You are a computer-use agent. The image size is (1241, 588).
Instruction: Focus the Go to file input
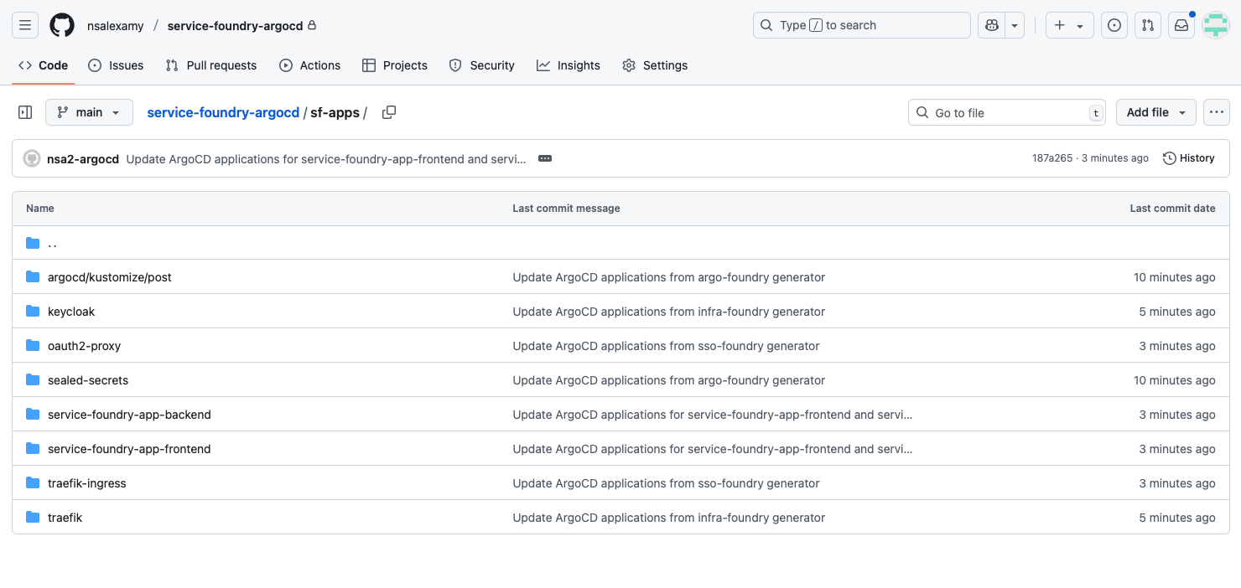(x=1006, y=112)
